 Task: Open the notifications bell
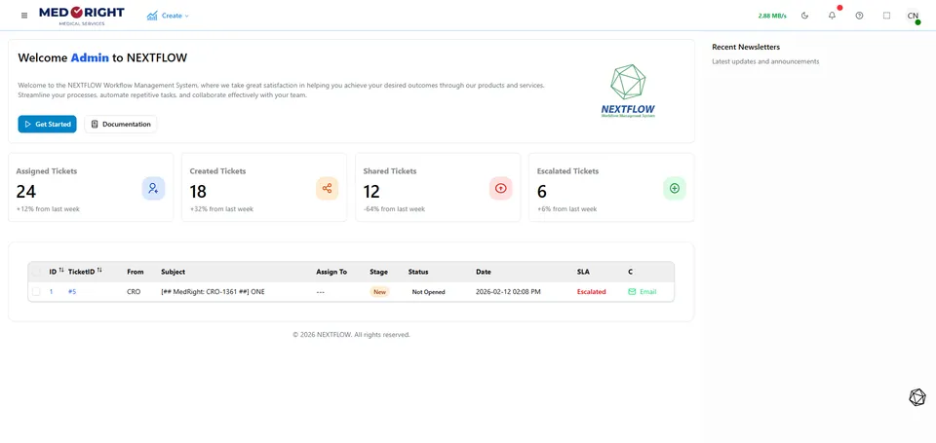832,16
